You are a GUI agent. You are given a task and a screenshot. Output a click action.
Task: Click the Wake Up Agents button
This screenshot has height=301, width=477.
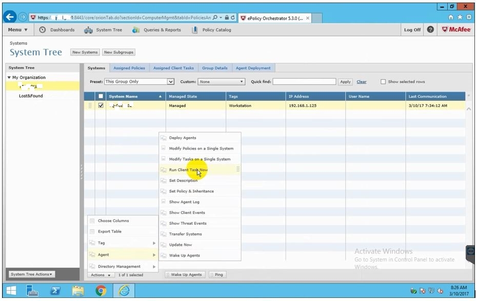pos(186,275)
